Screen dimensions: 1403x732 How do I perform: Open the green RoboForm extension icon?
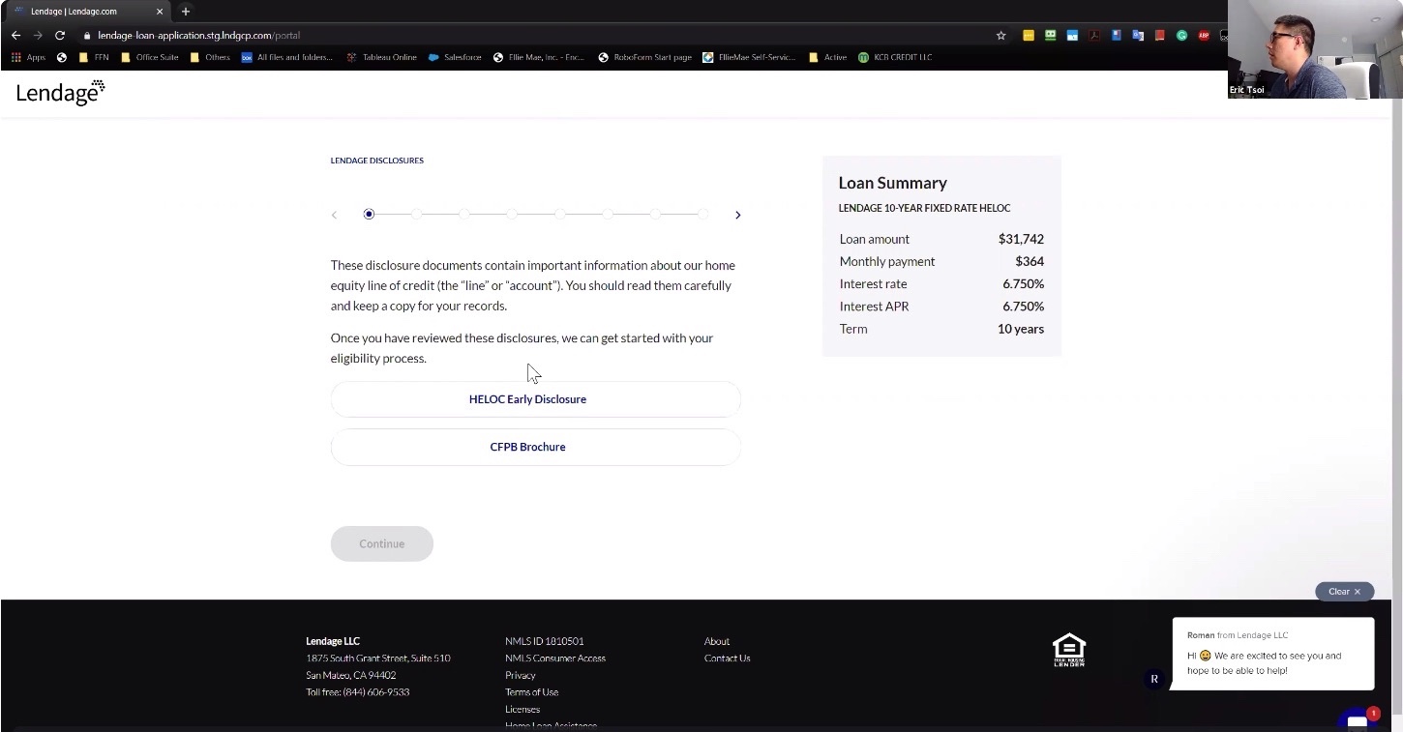[1050, 35]
